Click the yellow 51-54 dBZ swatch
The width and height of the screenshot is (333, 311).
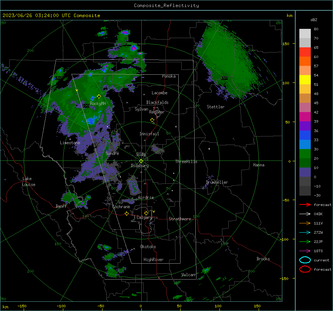(305, 80)
